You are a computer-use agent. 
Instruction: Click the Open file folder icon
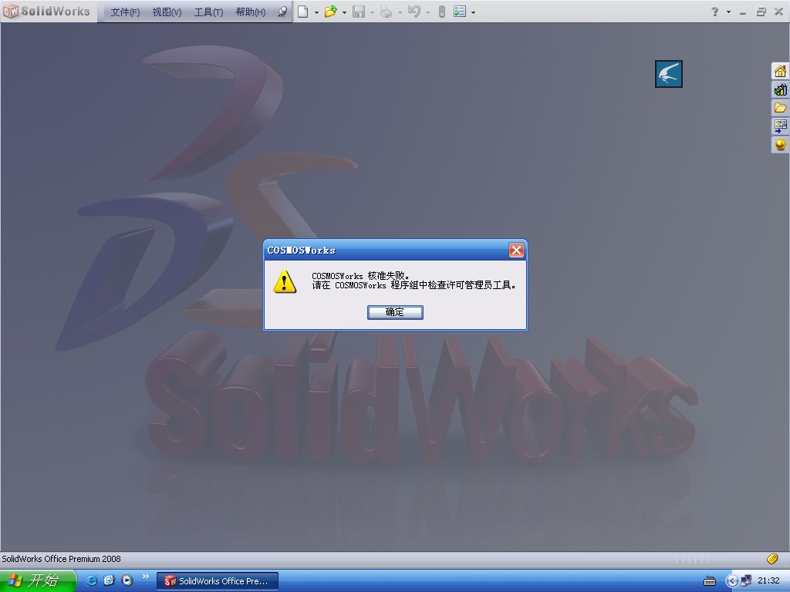click(330, 12)
